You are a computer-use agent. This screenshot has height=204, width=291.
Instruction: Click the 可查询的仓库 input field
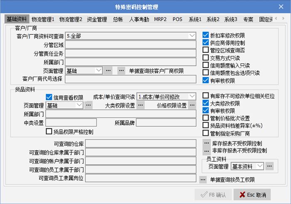(141, 143)
